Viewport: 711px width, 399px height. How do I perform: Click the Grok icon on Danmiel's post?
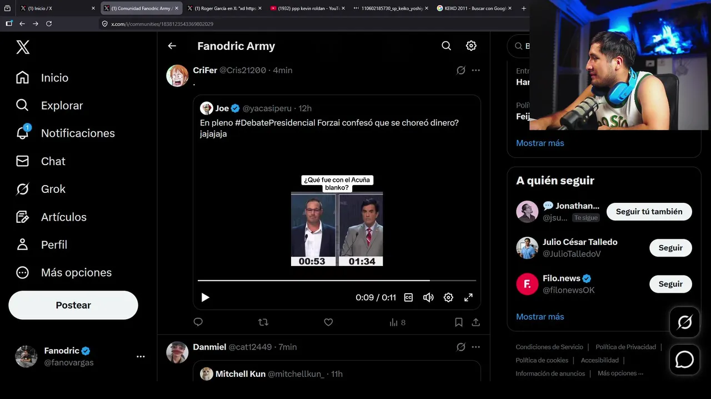coord(460,347)
